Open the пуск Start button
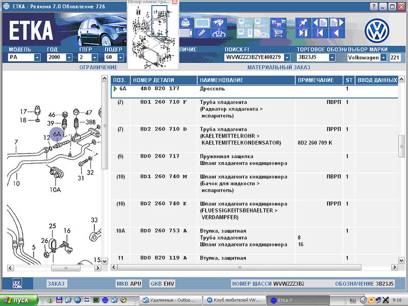The height and width of the screenshot is (306, 408). click(x=19, y=300)
